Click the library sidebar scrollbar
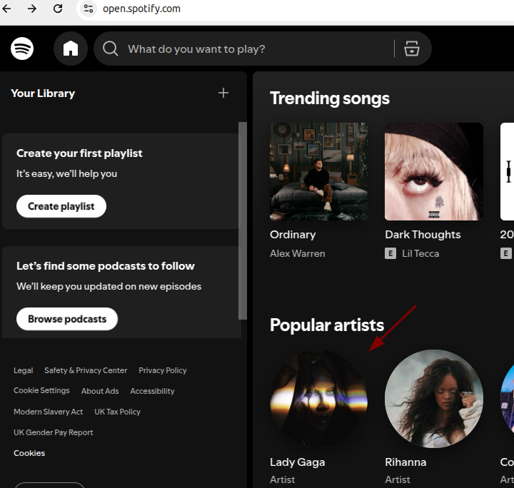Screen dimensions: 514x488 pyautogui.click(x=243, y=220)
